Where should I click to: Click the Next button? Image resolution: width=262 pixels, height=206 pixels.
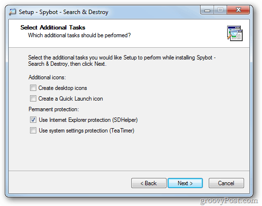(185, 183)
